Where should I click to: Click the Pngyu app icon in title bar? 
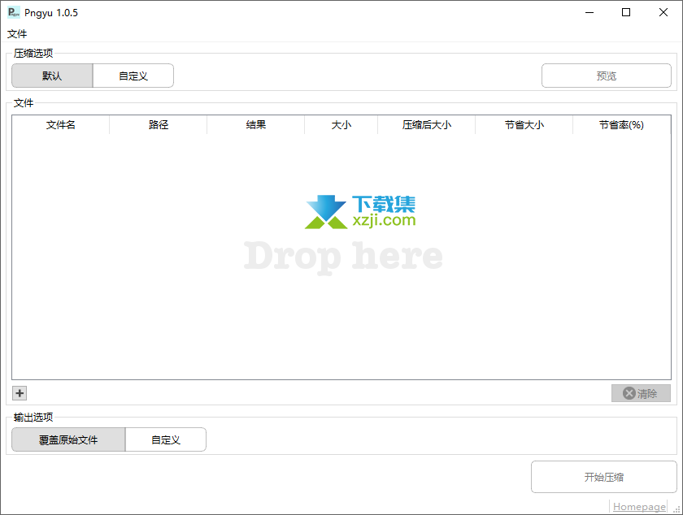point(14,12)
